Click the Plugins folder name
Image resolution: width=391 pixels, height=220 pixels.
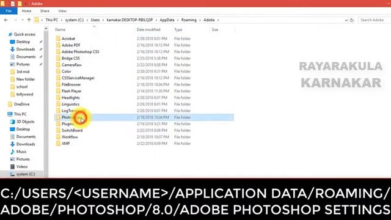click(68, 123)
